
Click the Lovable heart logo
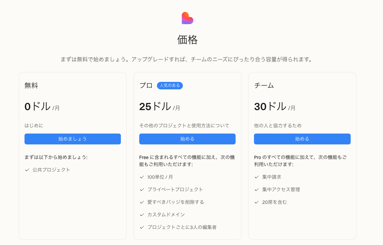click(x=187, y=18)
